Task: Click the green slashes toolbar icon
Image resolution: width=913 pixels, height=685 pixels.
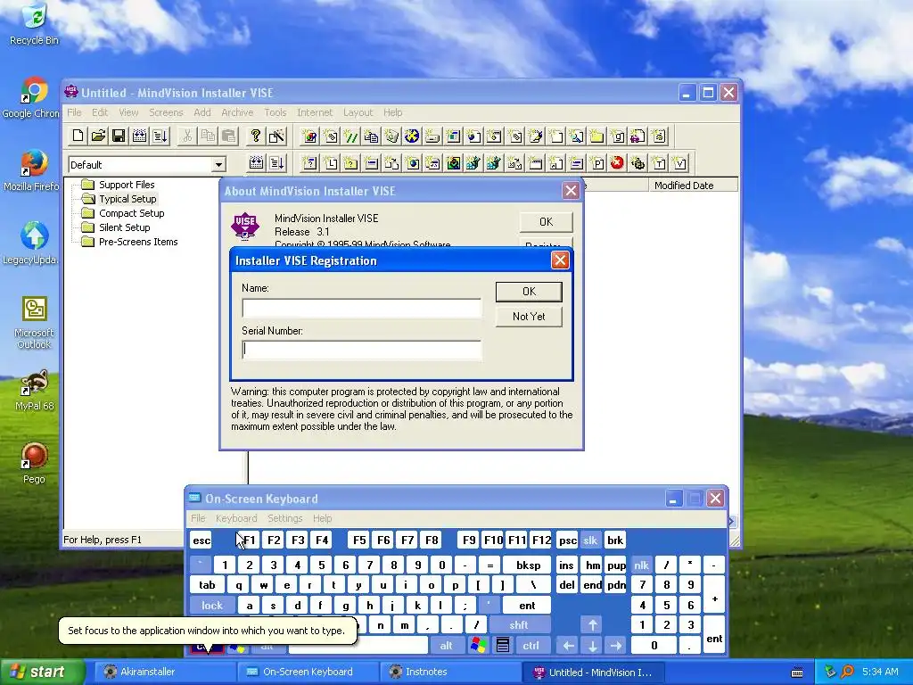Action: [x=350, y=136]
